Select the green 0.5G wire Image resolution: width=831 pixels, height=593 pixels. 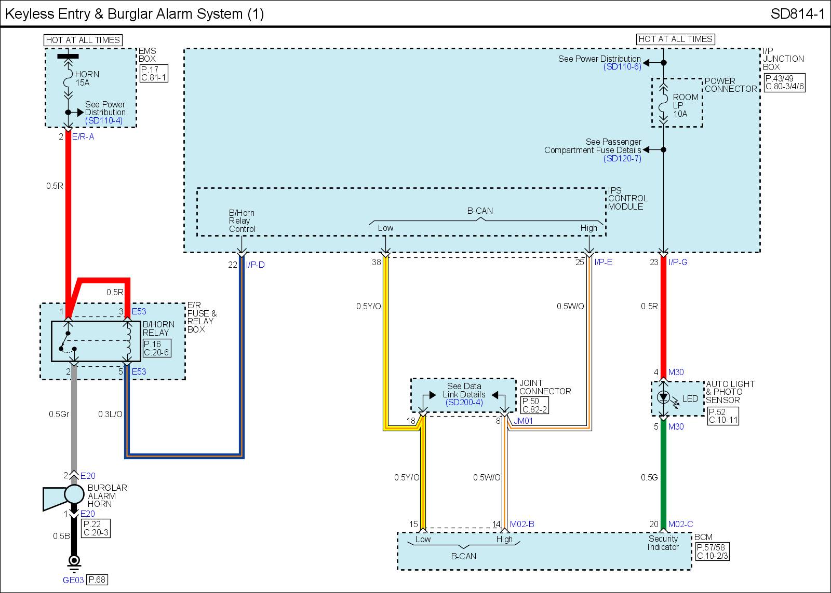(x=663, y=476)
